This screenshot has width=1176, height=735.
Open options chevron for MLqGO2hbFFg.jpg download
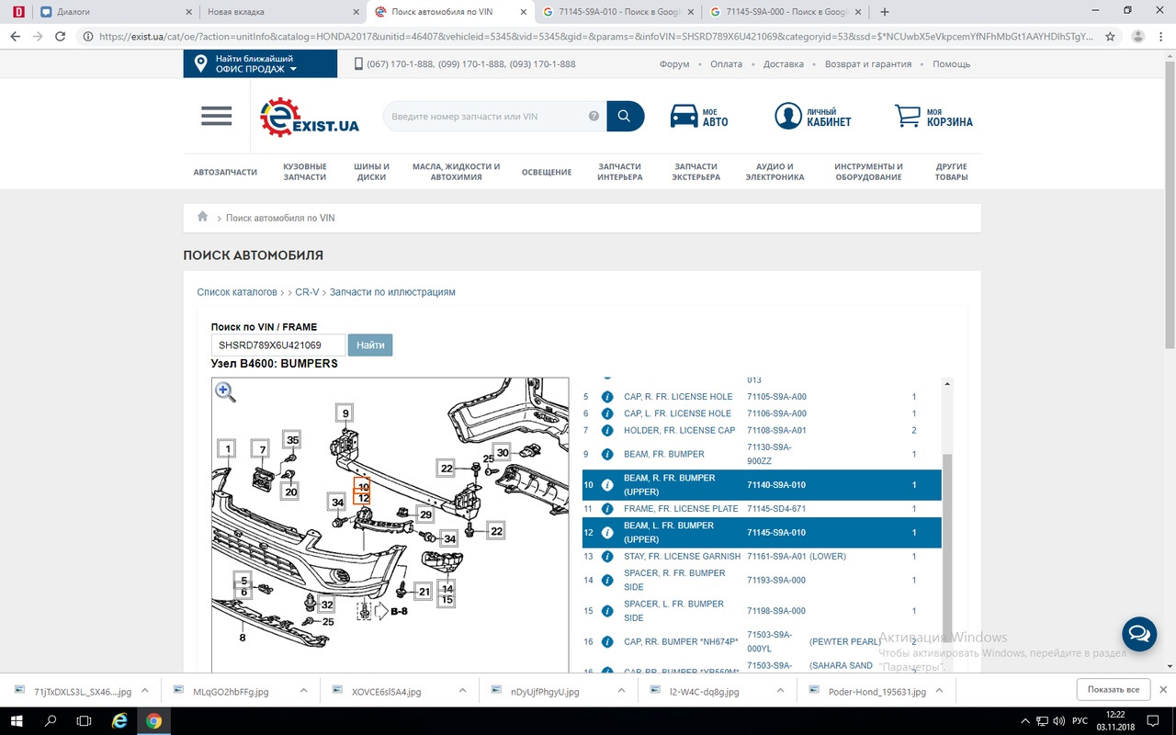(x=303, y=690)
